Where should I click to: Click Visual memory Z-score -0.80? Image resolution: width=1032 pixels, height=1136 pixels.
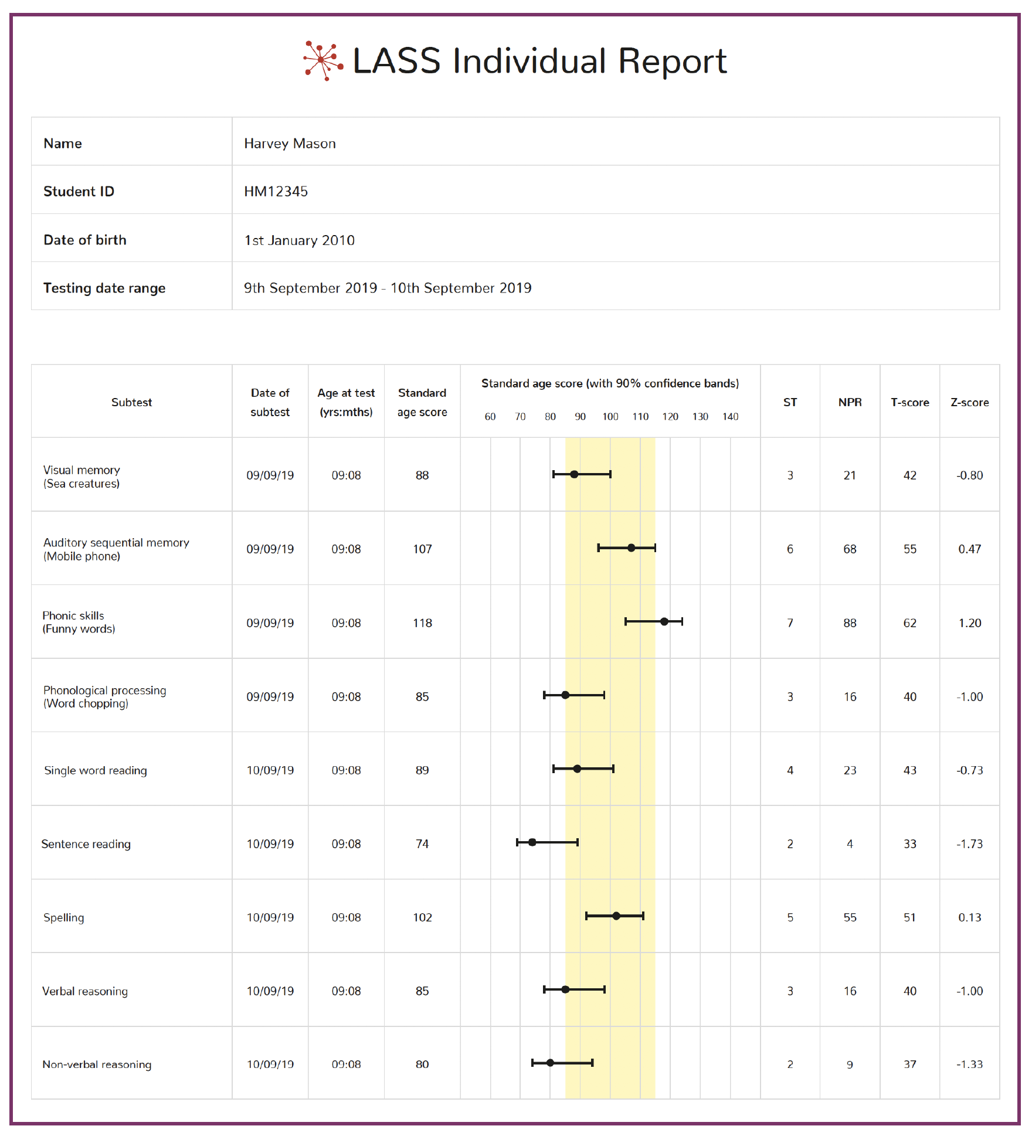click(969, 475)
